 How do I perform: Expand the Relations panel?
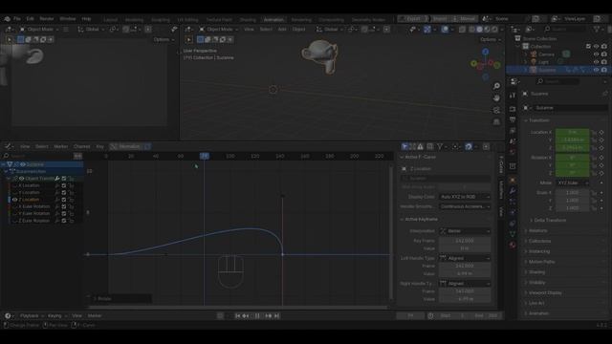tap(537, 231)
